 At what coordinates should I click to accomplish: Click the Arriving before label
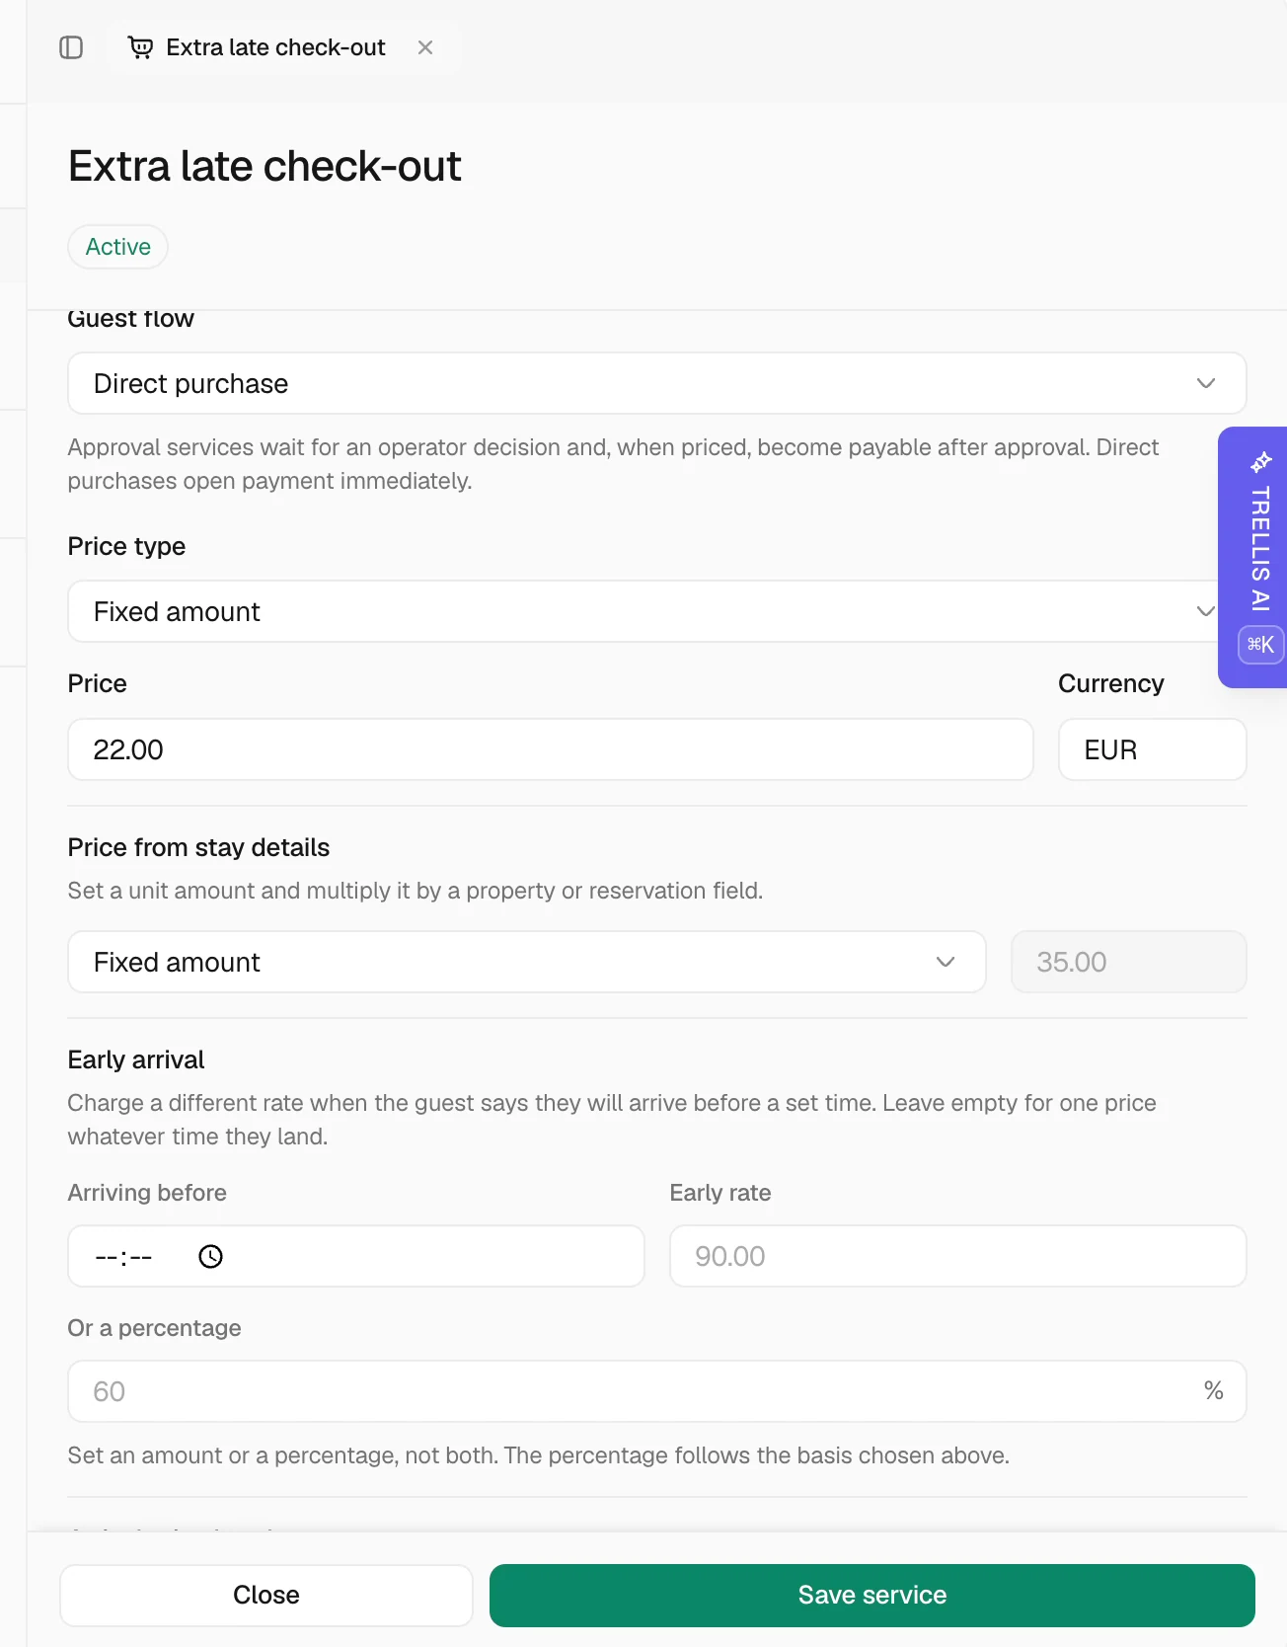(x=147, y=1193)
